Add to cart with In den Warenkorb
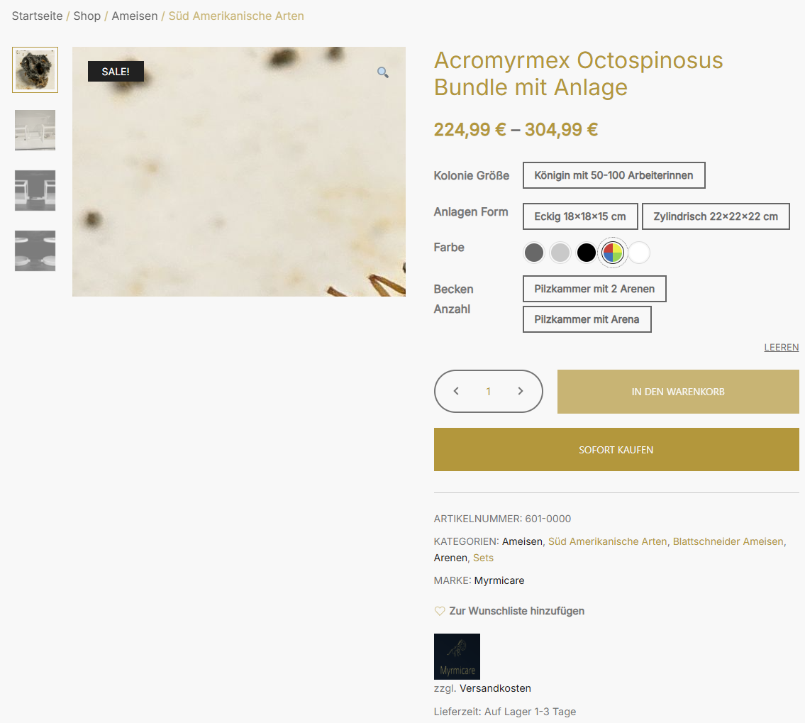This screenshot has width=805, height=723. click(678, 392)
